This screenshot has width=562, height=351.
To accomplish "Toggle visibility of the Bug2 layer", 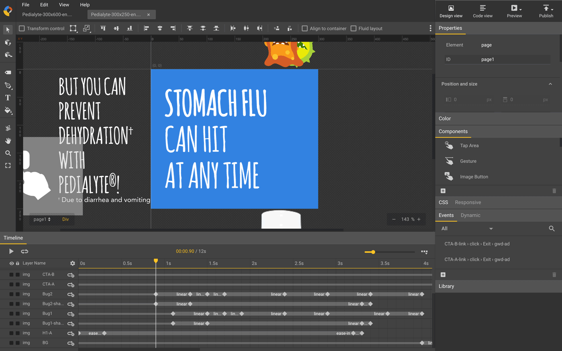I will 11,294.
